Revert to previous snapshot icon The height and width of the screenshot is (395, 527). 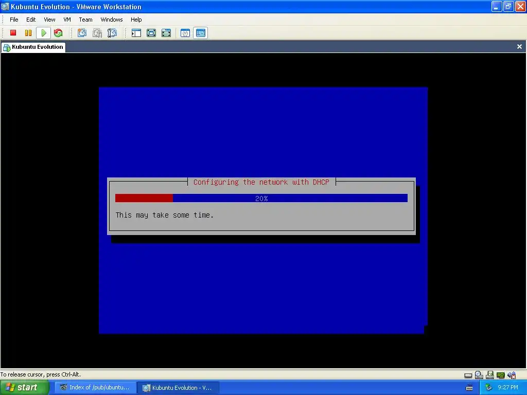pos(97,32)
